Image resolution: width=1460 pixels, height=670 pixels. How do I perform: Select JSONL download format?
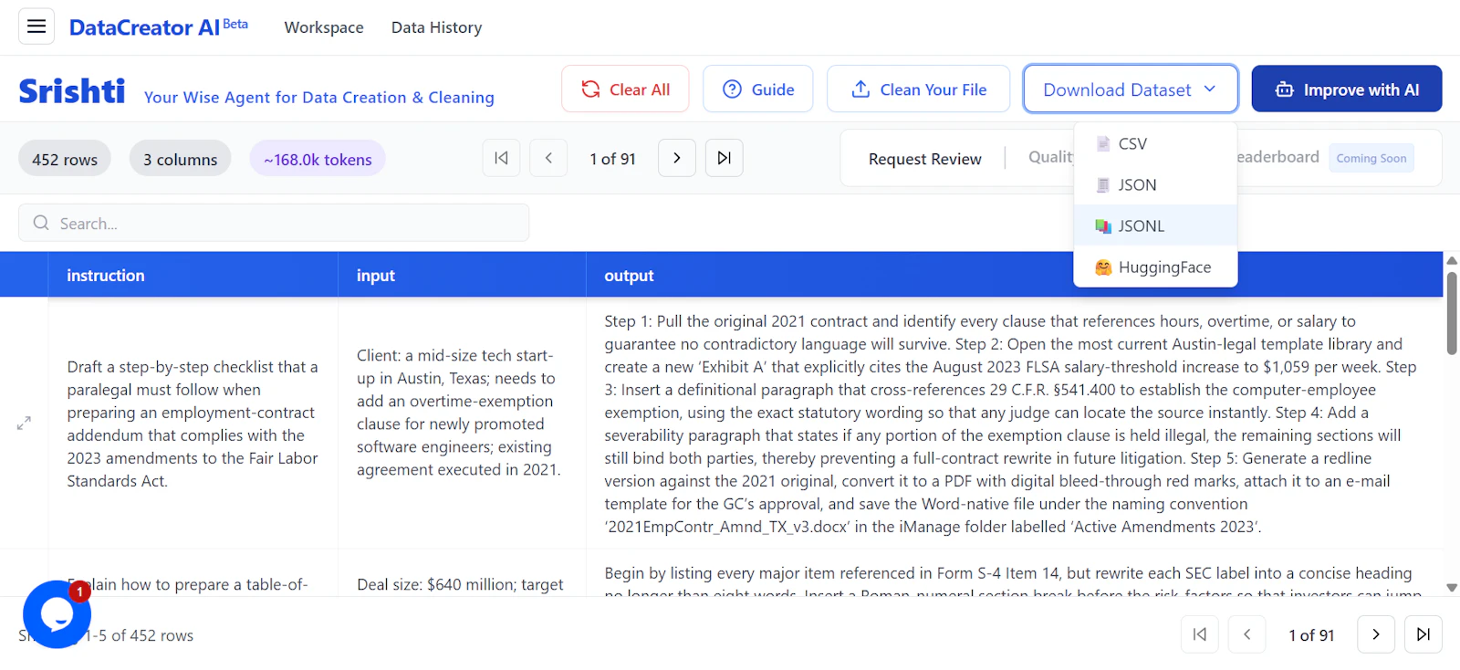point(1156,225)
